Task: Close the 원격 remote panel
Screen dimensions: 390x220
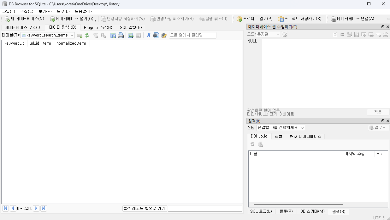Action: (388, 121)
